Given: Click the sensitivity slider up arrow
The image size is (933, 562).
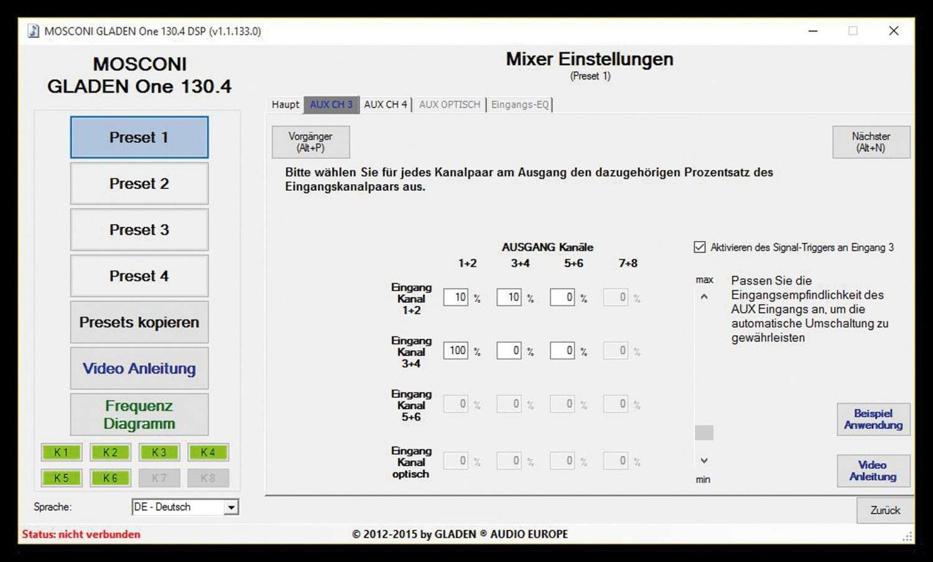Looking at the screenshot, I should click(x=704, y=297).
